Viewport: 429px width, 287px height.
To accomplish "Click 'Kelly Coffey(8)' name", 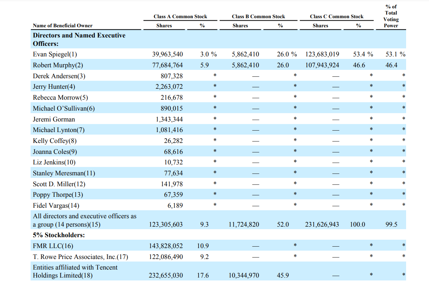I will click(x=55, y=141).
